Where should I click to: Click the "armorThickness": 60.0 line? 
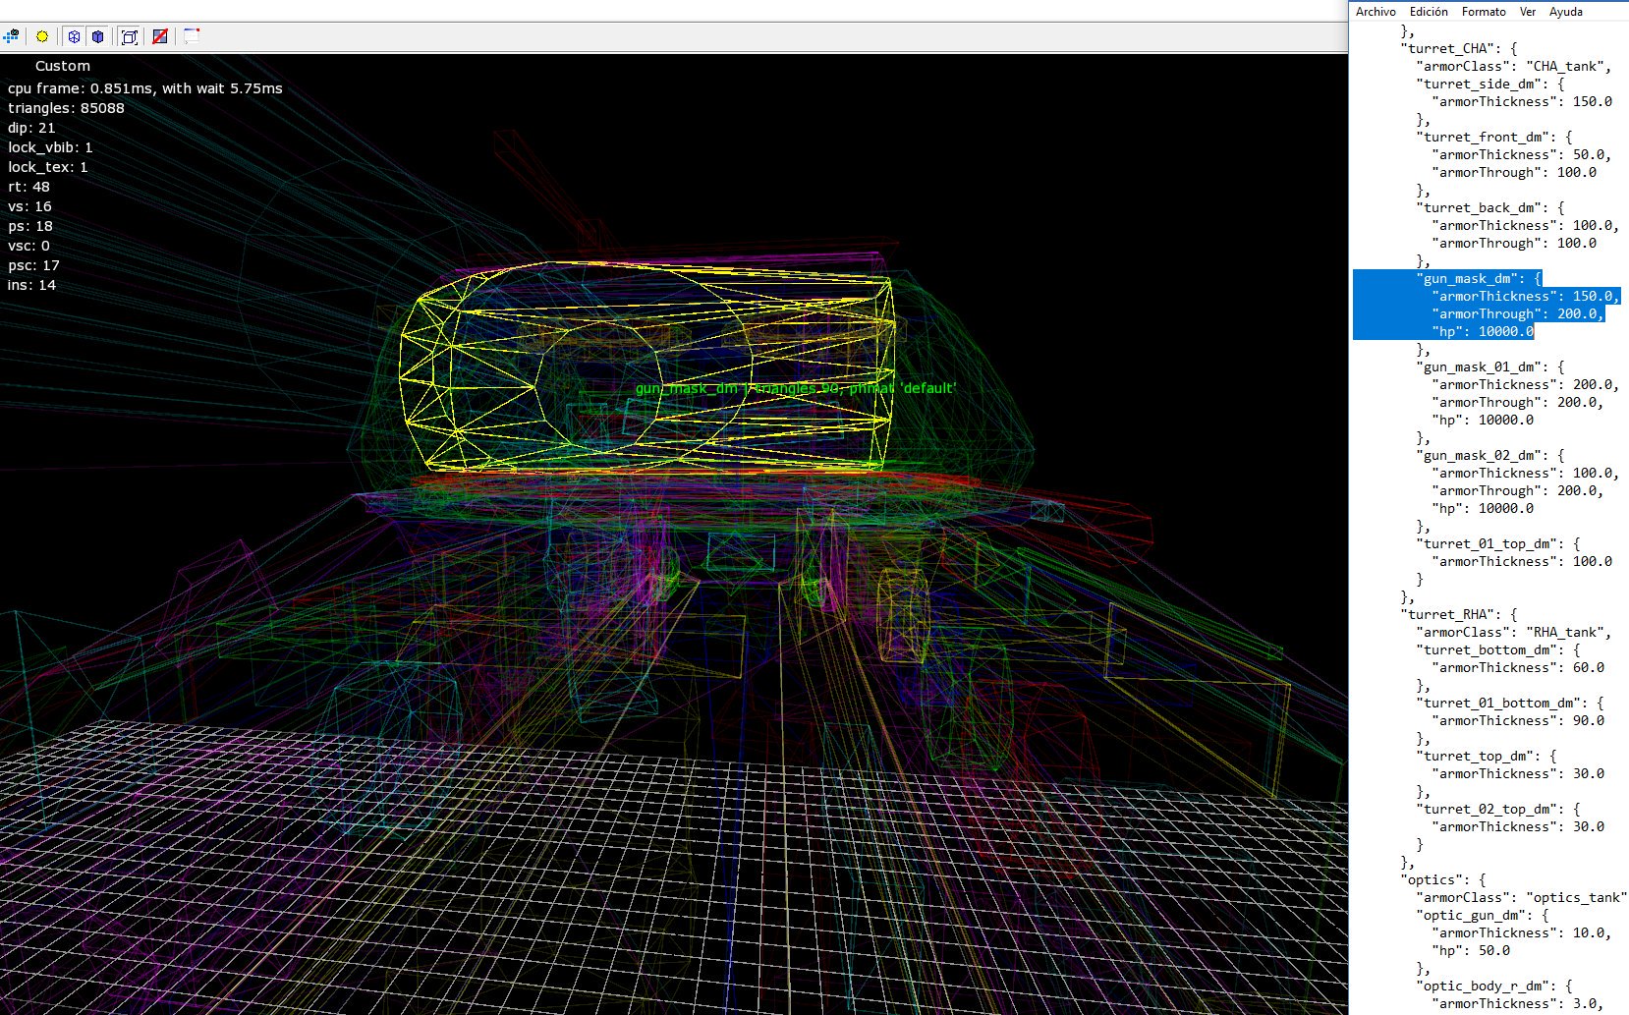pos(1518,667)
